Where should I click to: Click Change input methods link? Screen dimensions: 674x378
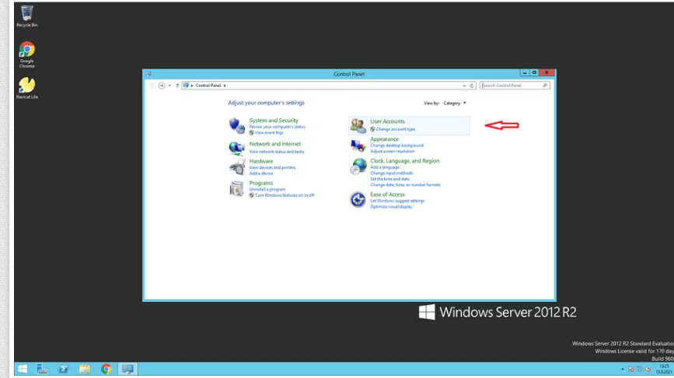click(x=392, y=173)
